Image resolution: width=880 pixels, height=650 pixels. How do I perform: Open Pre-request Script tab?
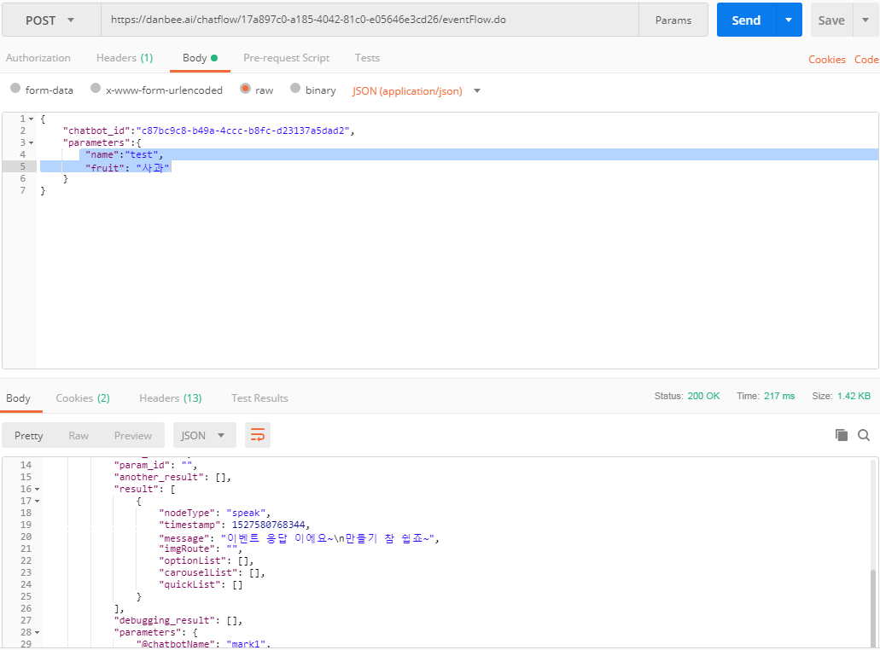pos(286,58)
